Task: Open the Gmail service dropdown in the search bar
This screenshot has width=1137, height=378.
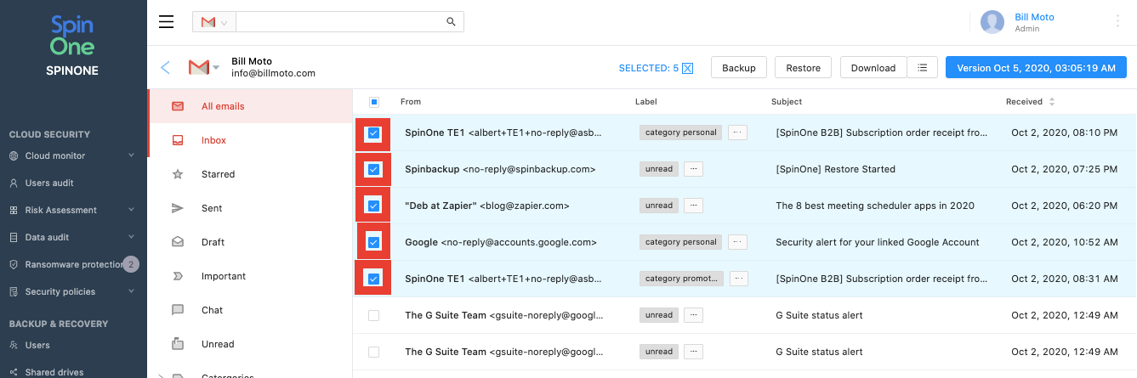Action: coord(214,22)
